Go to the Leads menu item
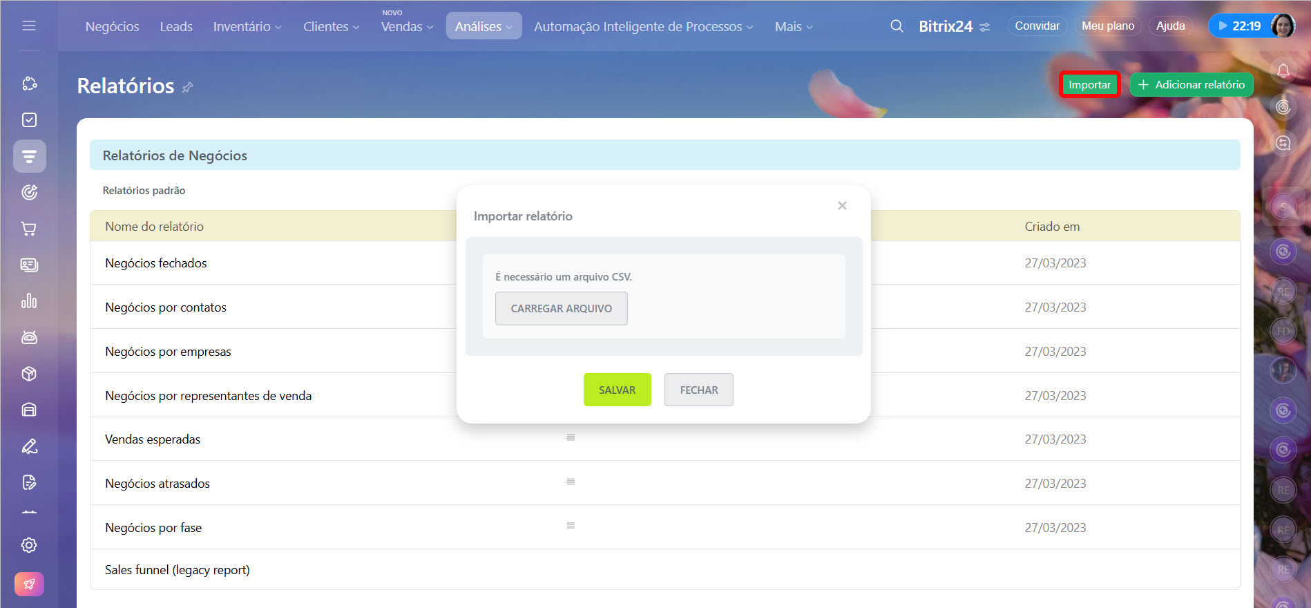The image size is (1311, 608). click(x=176, y=27)
